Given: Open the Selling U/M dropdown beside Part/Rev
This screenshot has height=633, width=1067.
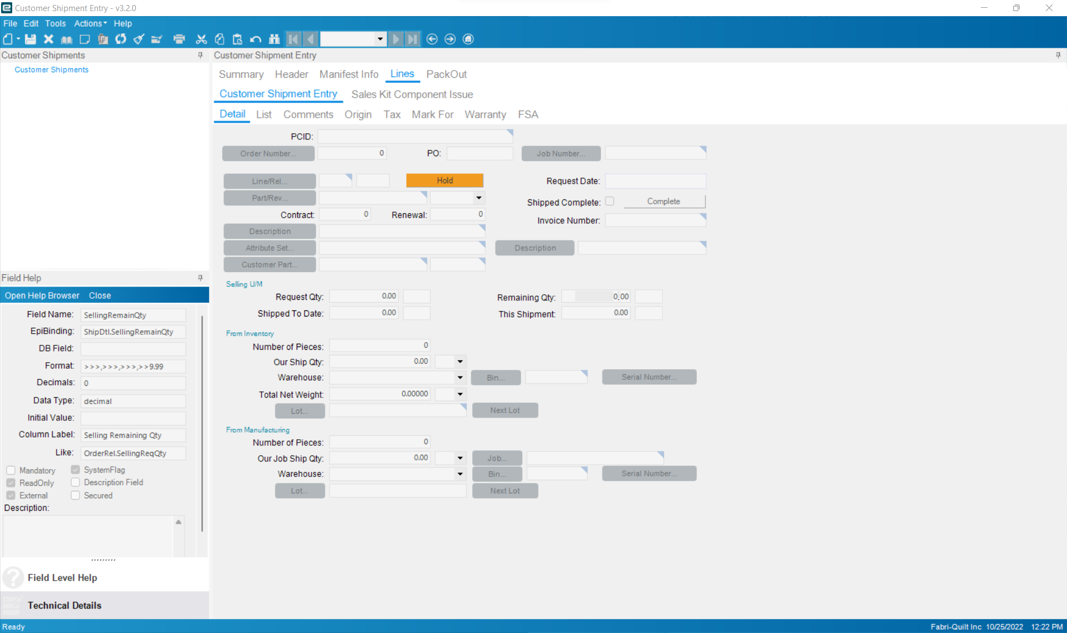Looking at the screenshot, I should click(478, 198).
